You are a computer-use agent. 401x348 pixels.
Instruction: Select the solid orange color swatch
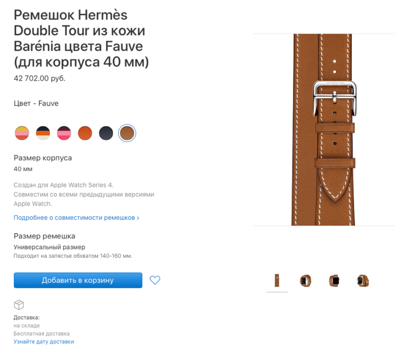85,133
